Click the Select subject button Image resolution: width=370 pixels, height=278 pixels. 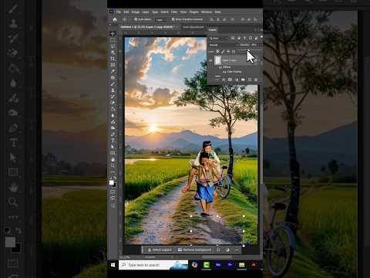point(160,250)
